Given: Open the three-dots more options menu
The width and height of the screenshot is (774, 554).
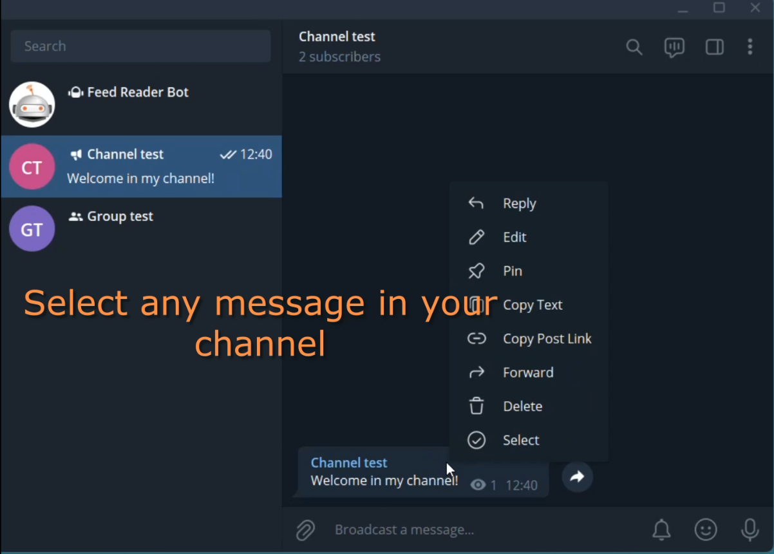Looking at the screenshot, I should [750, 47].
